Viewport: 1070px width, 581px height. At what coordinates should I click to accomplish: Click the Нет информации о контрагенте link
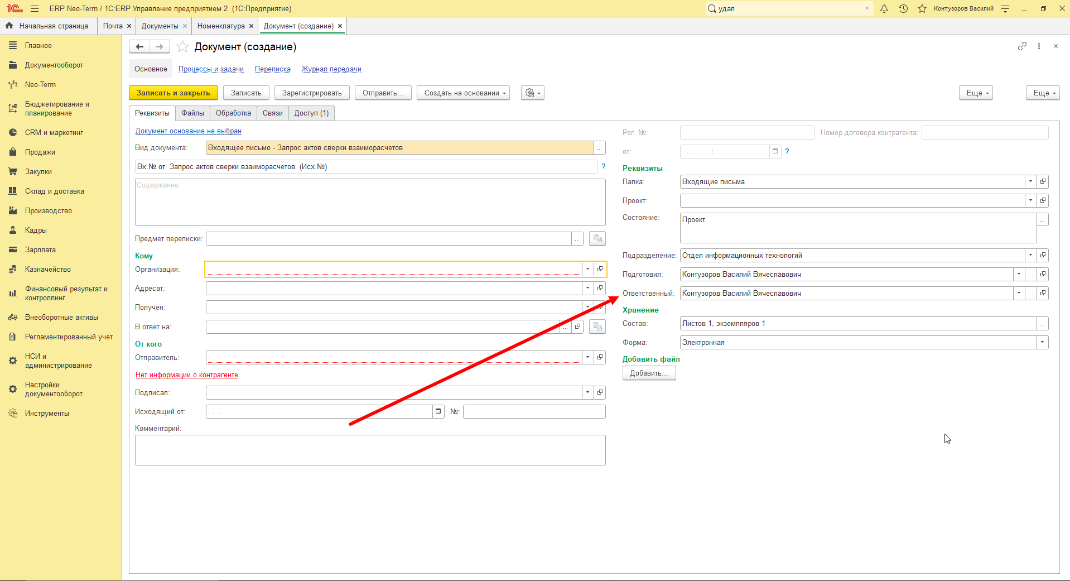187,374
